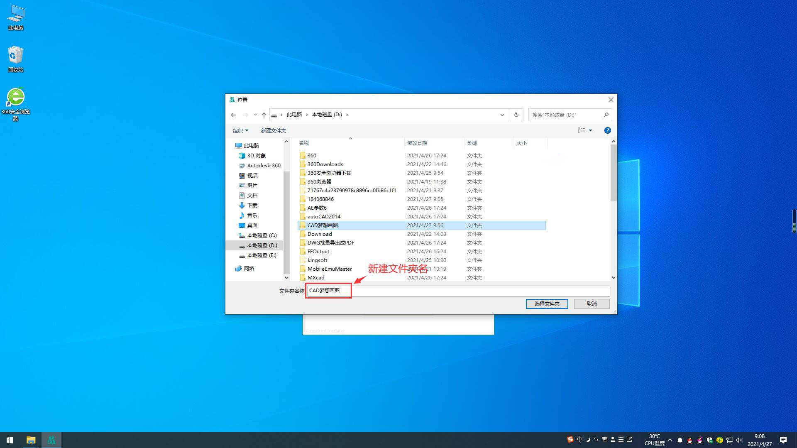
Task: Click the network tray icon
Action: coord(730,440)
